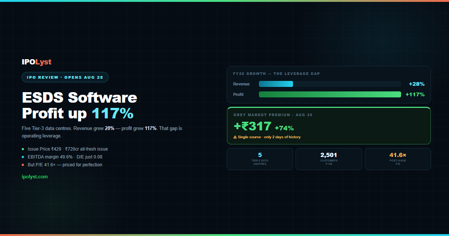Viewport: 449px width, 236px height.
Task: Click the blue bullet dot by EBITDA margin
Action: point(23,157)
